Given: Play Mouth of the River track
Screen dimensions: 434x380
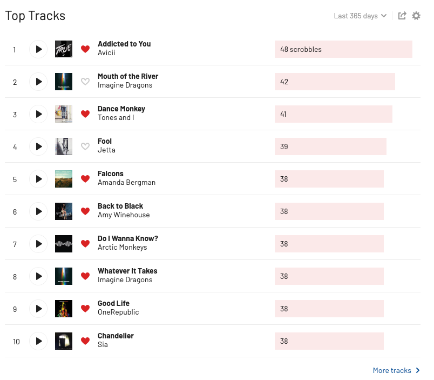Looking at the screenshot, I should click(x=38, y=82).
